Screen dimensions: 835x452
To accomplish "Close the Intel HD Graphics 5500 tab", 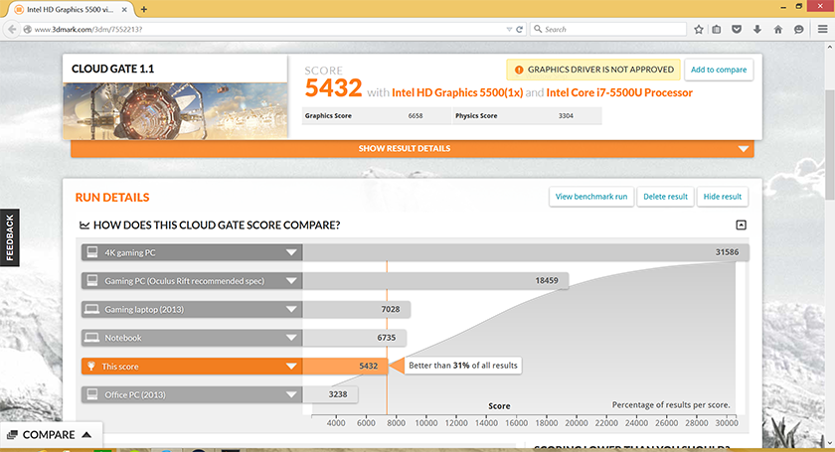I will [124, 10].
